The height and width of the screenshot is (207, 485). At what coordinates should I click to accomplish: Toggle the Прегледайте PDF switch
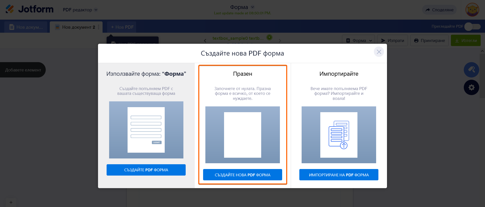472,26
